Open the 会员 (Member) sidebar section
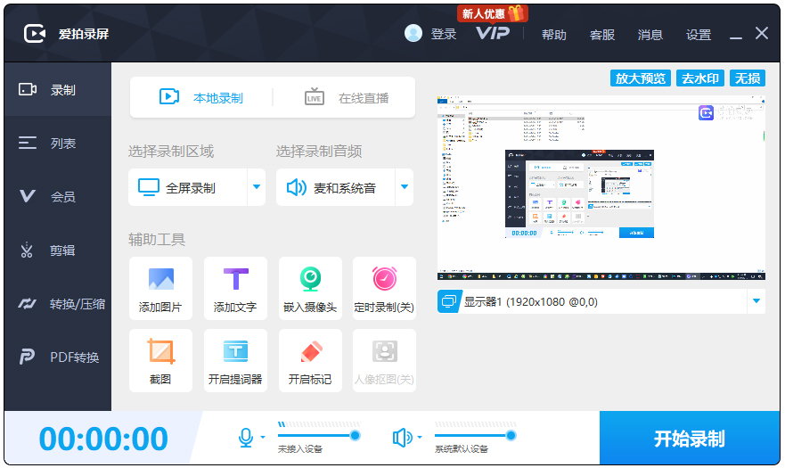This screenshot has height=468, width=785. pos(58,196)
